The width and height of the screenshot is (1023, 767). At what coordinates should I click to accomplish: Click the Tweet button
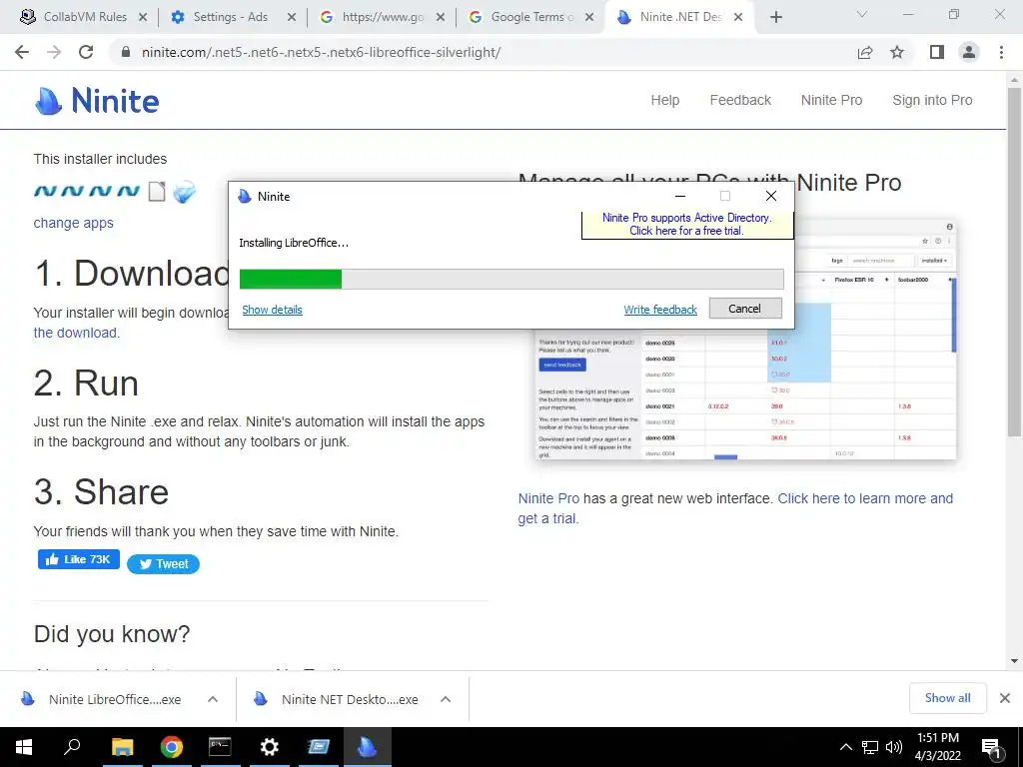(163, 564)
